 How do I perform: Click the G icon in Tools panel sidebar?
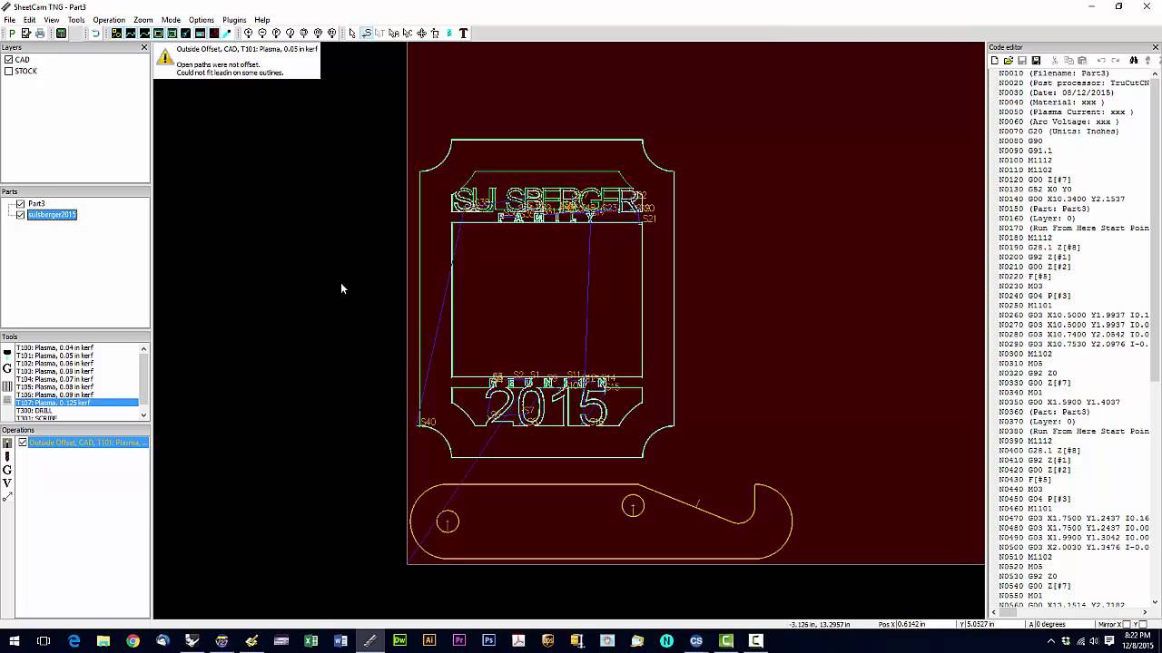click(x=7, y=368)
